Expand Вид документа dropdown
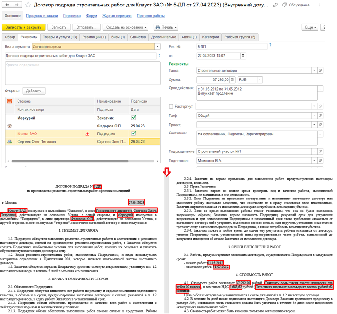The height and width of the screenshot is (314, 337). pos(158,47)
